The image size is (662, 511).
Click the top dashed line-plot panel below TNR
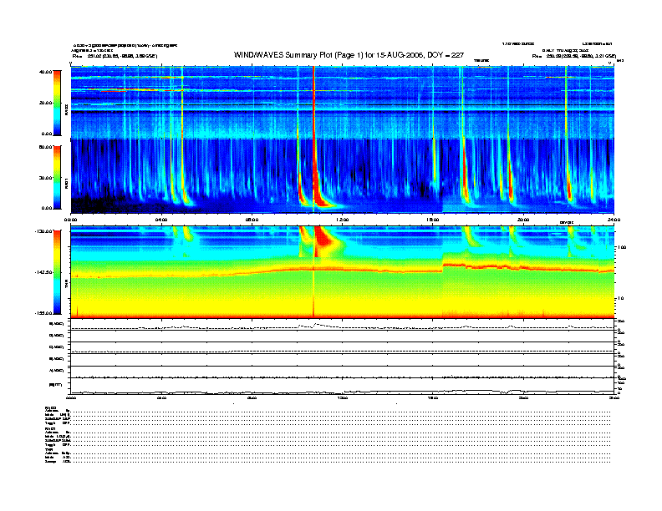click(343, 325)
